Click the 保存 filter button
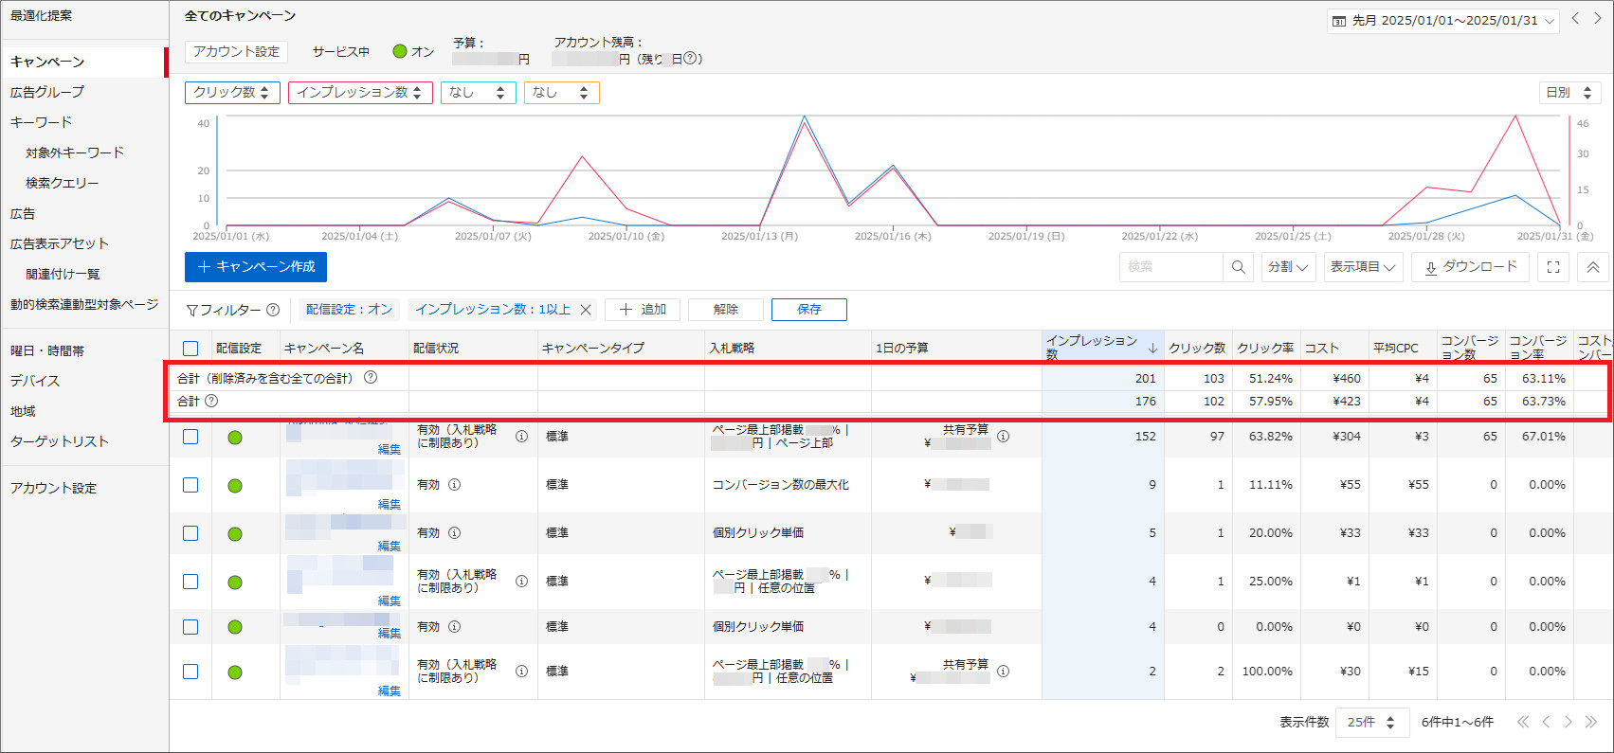 click(x=809, y=310)
